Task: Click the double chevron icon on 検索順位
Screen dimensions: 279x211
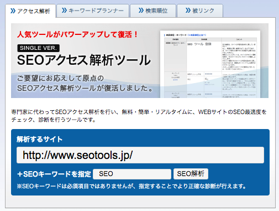Action: 141,11
